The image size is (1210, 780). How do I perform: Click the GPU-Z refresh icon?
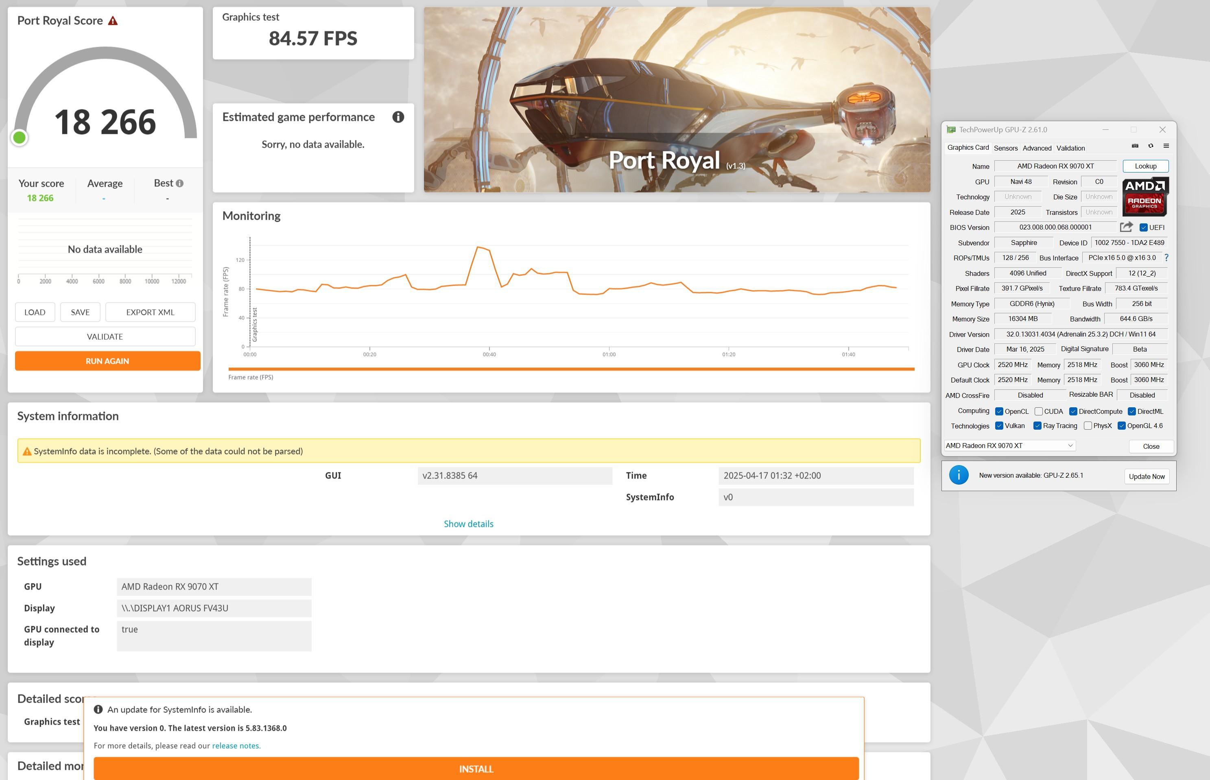(1151, 146)
